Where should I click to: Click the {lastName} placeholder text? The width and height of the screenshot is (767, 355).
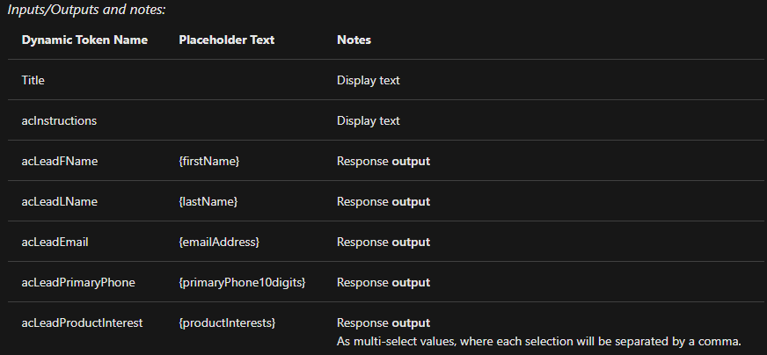tap(208, 201)
